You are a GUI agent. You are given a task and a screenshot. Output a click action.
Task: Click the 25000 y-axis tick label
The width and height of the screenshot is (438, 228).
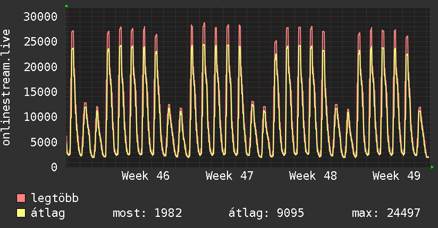[x=41, y=41]
